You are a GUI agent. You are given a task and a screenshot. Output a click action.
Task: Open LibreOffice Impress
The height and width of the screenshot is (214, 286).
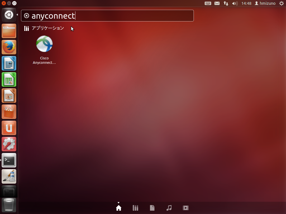(9, 96)
